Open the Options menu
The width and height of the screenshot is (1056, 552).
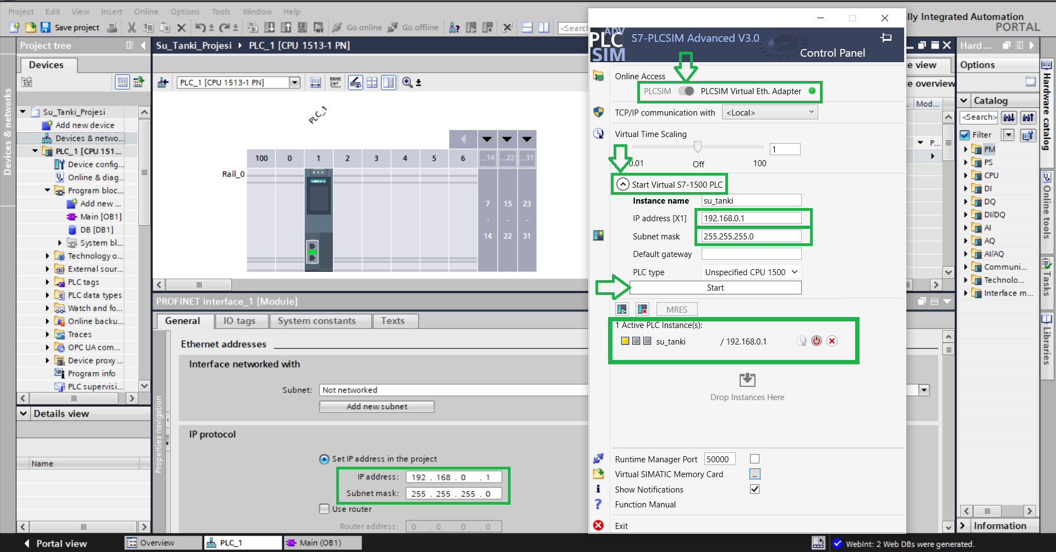184,12
